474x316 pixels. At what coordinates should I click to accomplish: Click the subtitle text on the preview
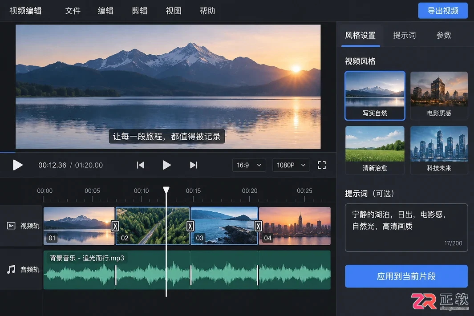pos(166,136)
